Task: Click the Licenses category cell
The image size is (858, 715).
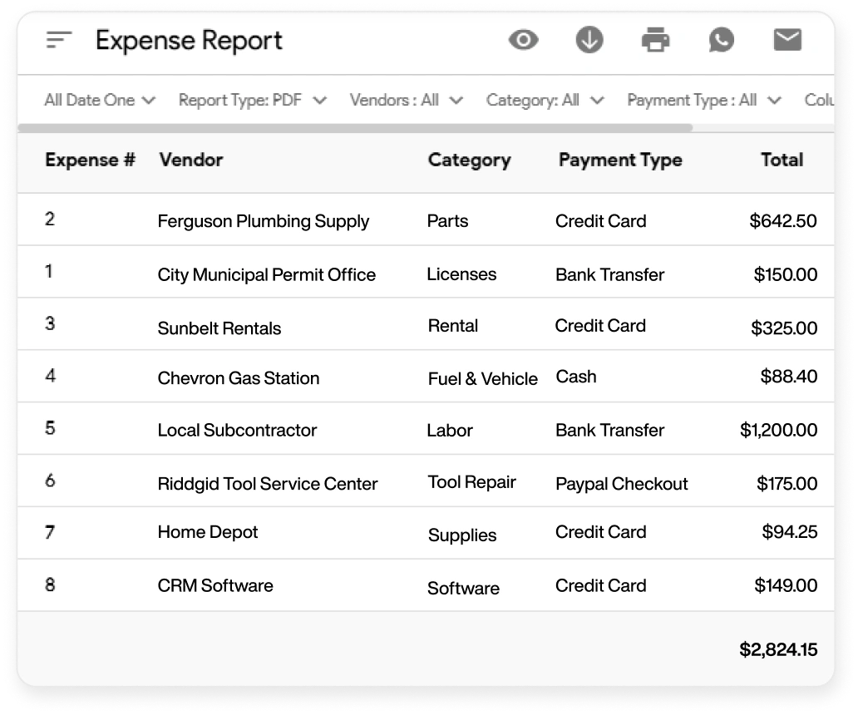Action: click(461, 274)
